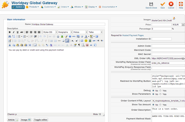Screen dimensions: 185x122
Task: Open the Display menu
Action: [x=91, y=7]
